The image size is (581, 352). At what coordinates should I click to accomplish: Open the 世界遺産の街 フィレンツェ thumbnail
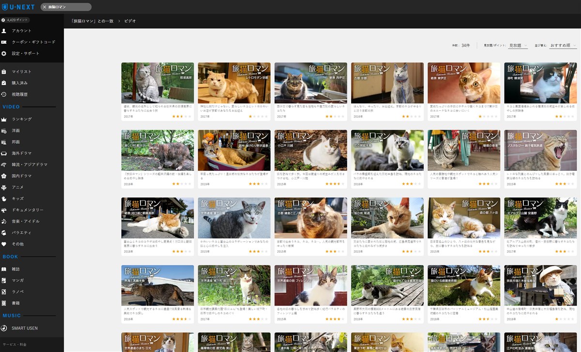click(x=310, y=286)
